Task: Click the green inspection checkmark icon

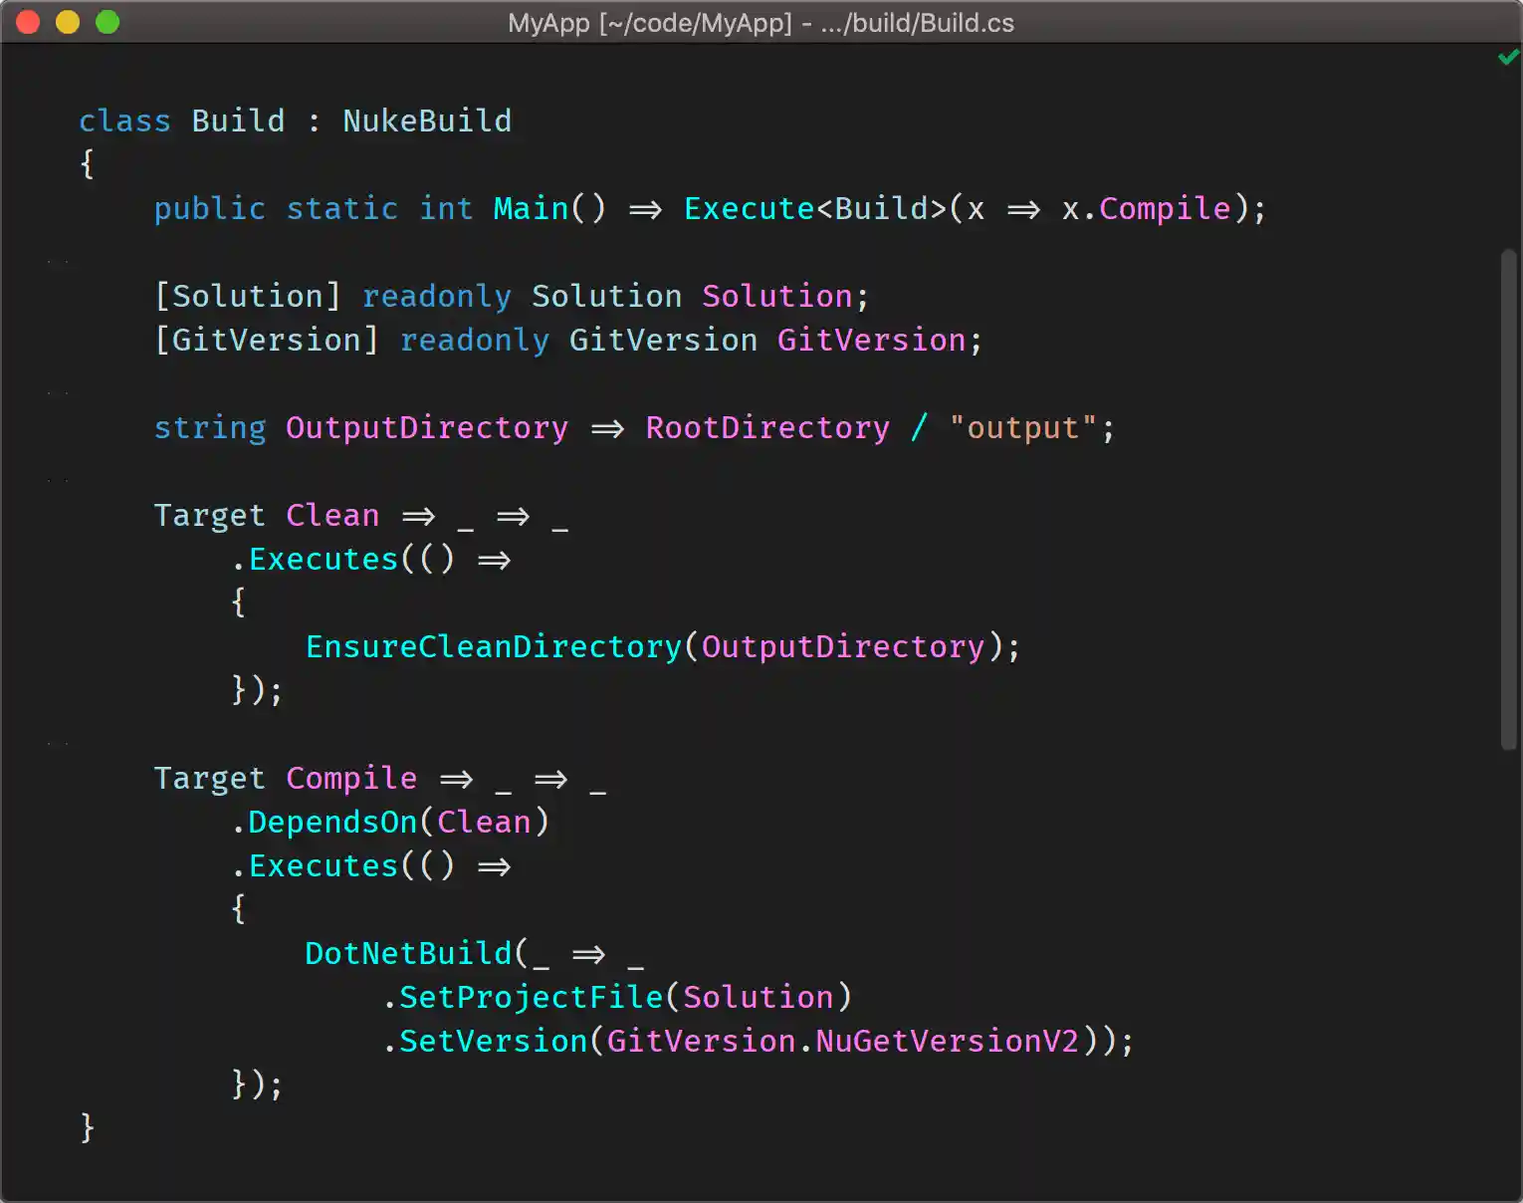Action: (1508, 58)
